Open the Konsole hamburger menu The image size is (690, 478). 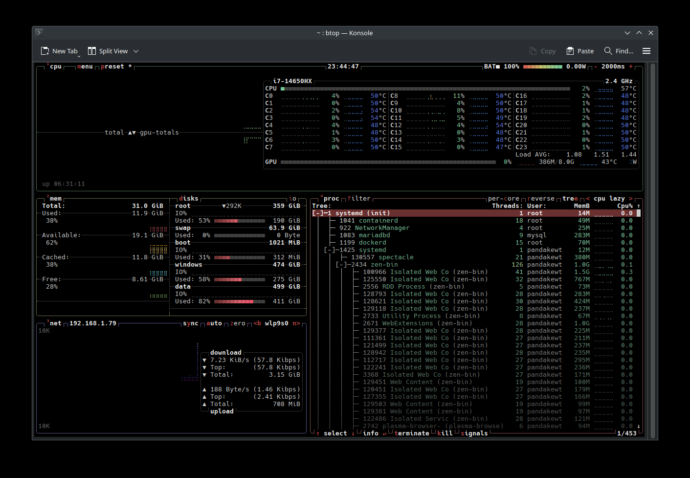coord(646,51)
